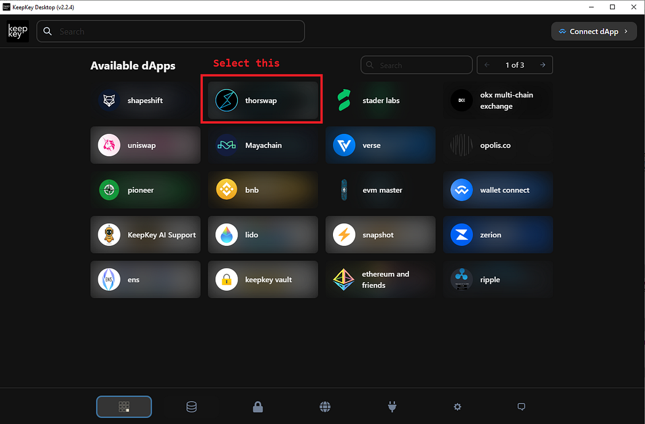Go to next dApps page arrow
This screenshot has height=424, width=645.
click(x=542, y=65)
